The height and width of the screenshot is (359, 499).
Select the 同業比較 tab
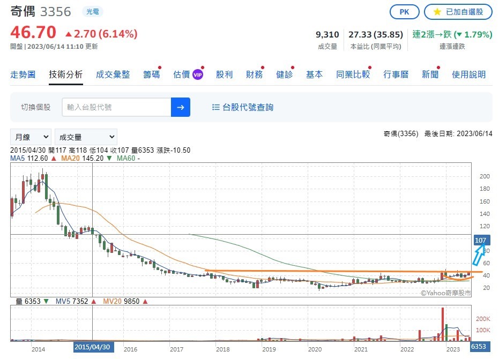pos(353,74)
